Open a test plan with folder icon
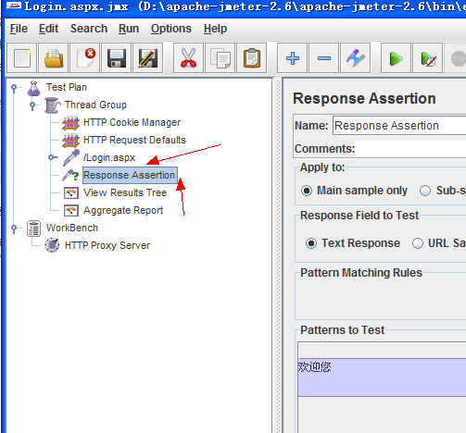This screenshot has height=433, width=466. [54, 58]
